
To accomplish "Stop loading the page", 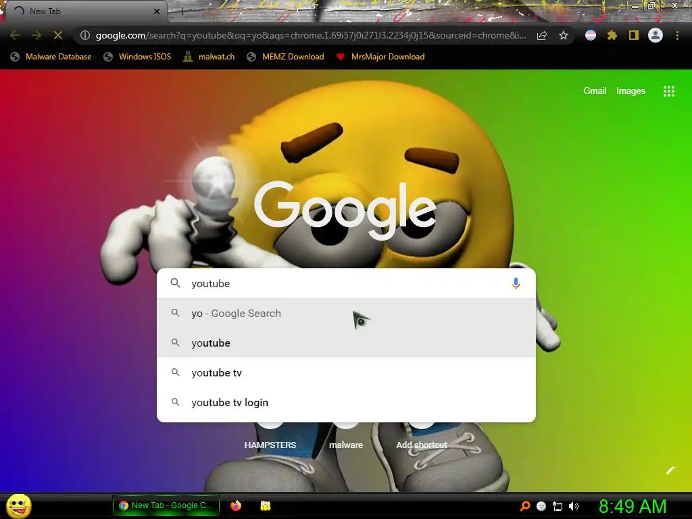I will point(58,35).
